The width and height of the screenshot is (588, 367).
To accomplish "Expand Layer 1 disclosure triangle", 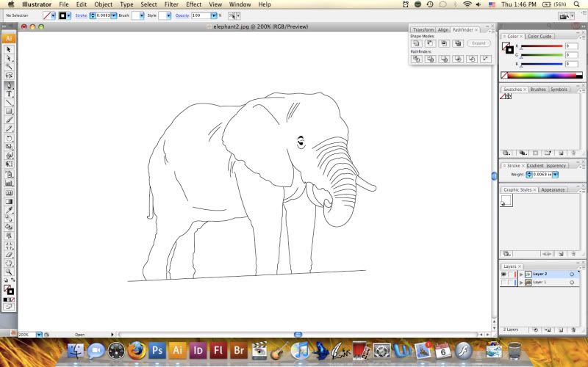I will (x=521, y=283).
